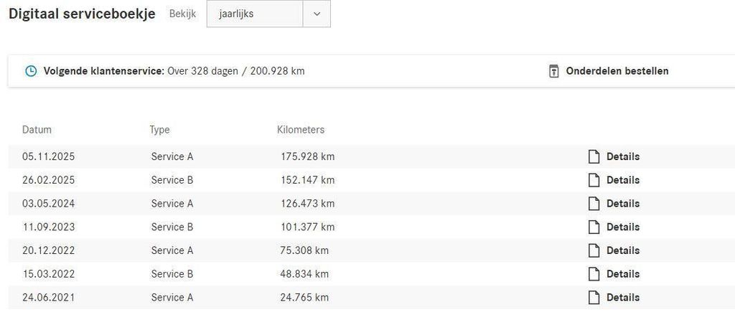Click document icon for 11.09.2023 service
The height and width of the screenshot is (325, 735).
coord(594,227)
